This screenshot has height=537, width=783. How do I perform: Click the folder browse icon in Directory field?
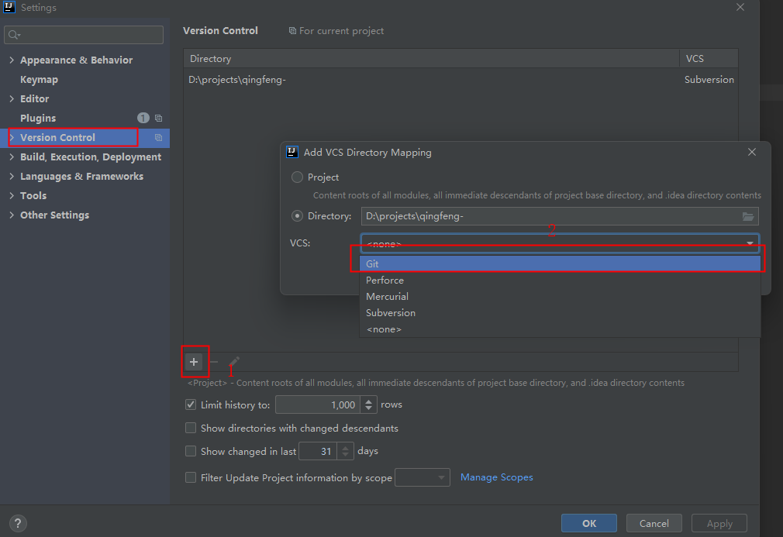[x=748, y=216]
